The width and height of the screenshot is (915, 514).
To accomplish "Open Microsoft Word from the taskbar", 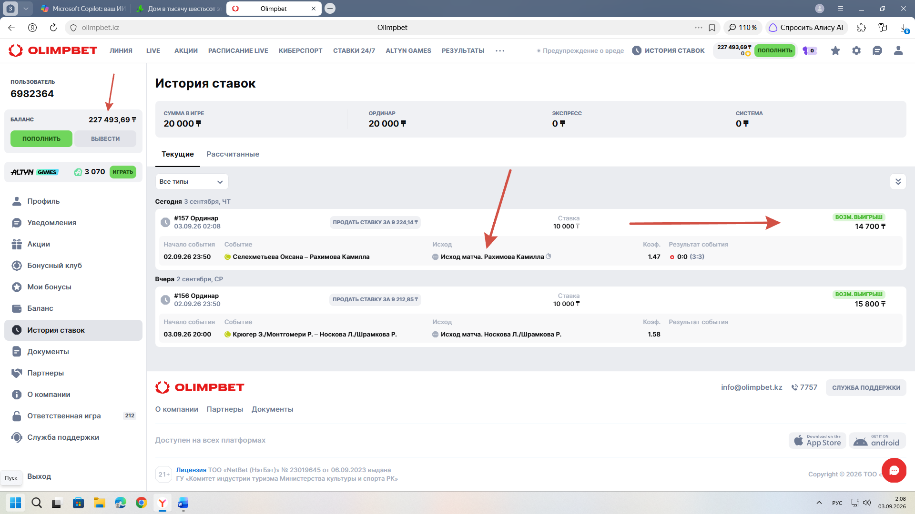I will [183, 503].
